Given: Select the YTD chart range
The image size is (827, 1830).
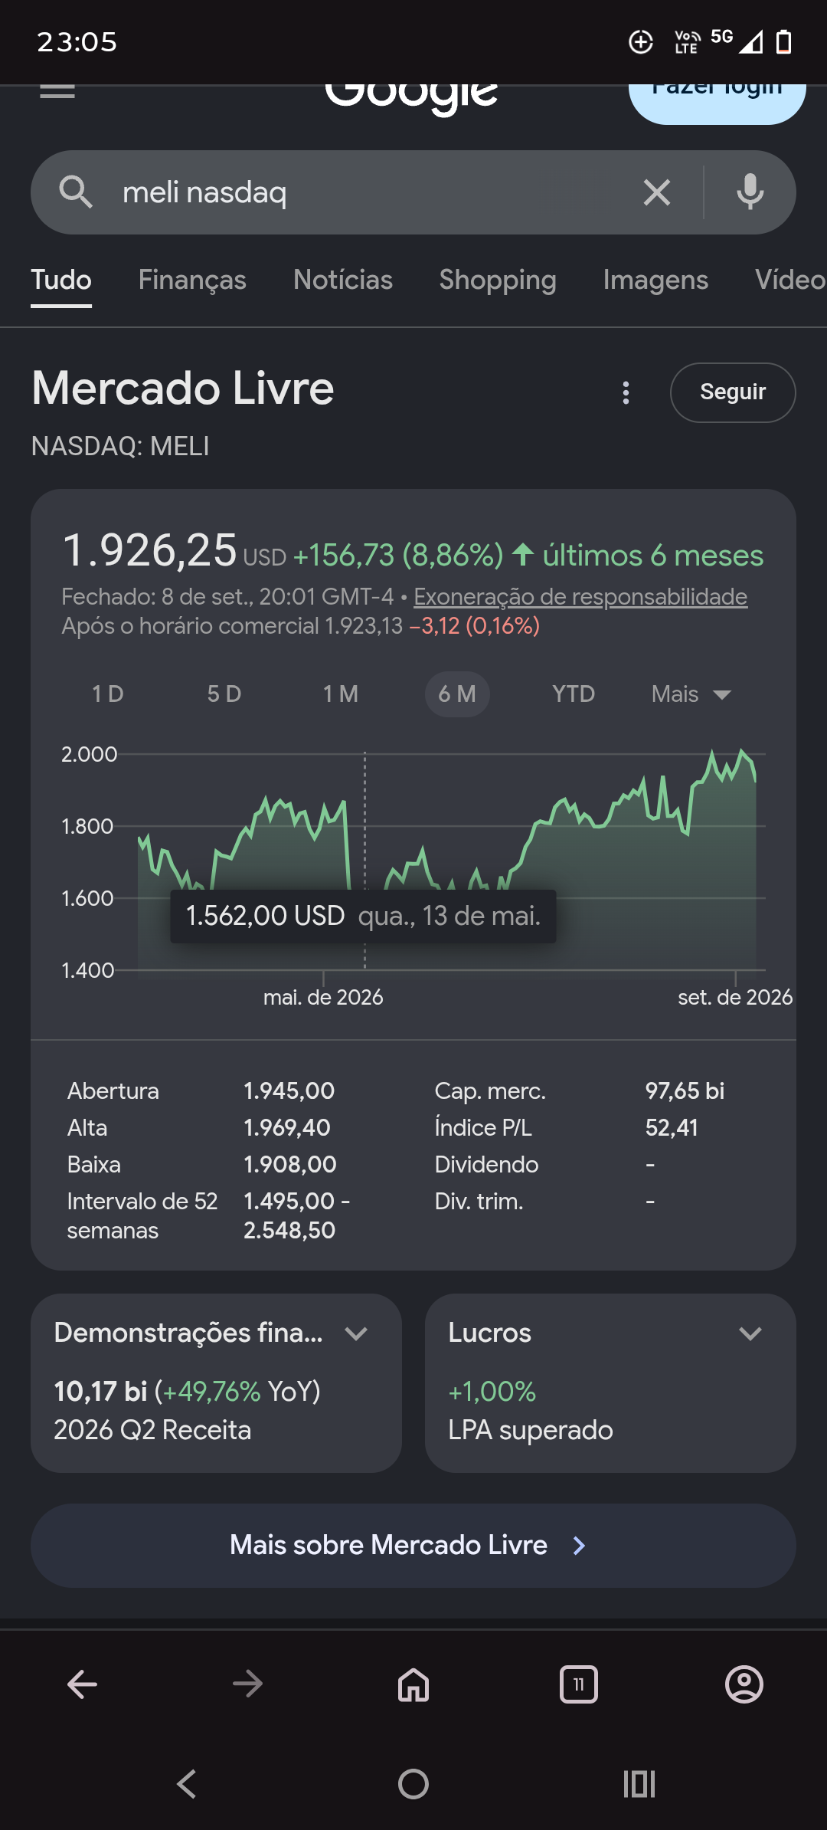Looking at the screenshot, I should (x=574, y=694).
